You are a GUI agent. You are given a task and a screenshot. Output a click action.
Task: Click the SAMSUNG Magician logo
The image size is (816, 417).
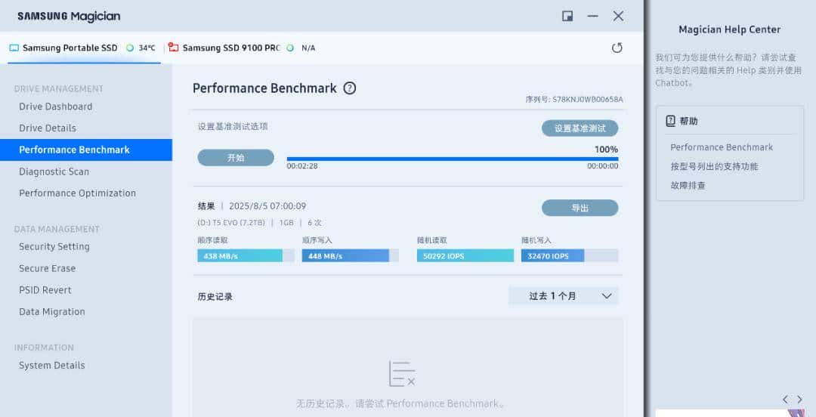(69, 16)
